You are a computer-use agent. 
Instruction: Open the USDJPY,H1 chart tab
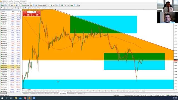[x=49, y=93]
